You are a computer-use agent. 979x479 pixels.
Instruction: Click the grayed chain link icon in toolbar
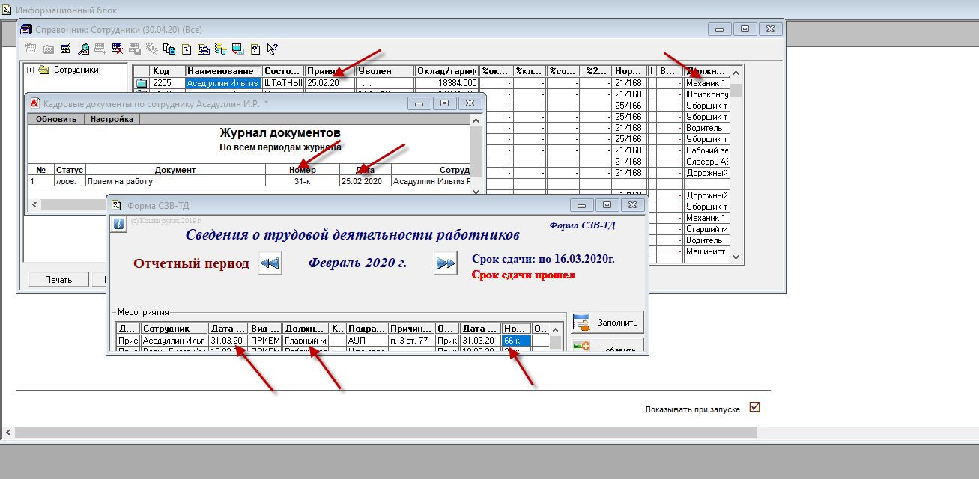click(152, 49)
